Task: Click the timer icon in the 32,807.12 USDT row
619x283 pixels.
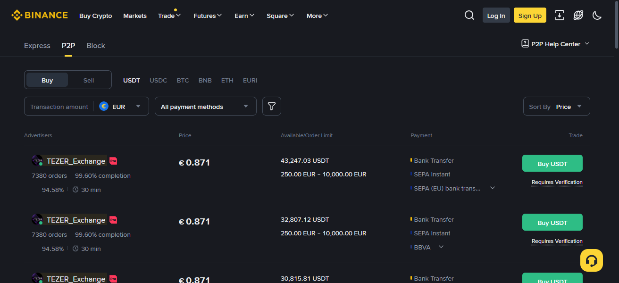Action: coord(75,249)
